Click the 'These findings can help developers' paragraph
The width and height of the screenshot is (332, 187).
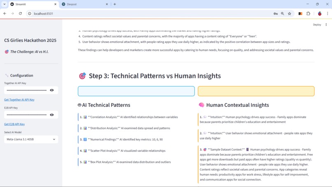196,50
